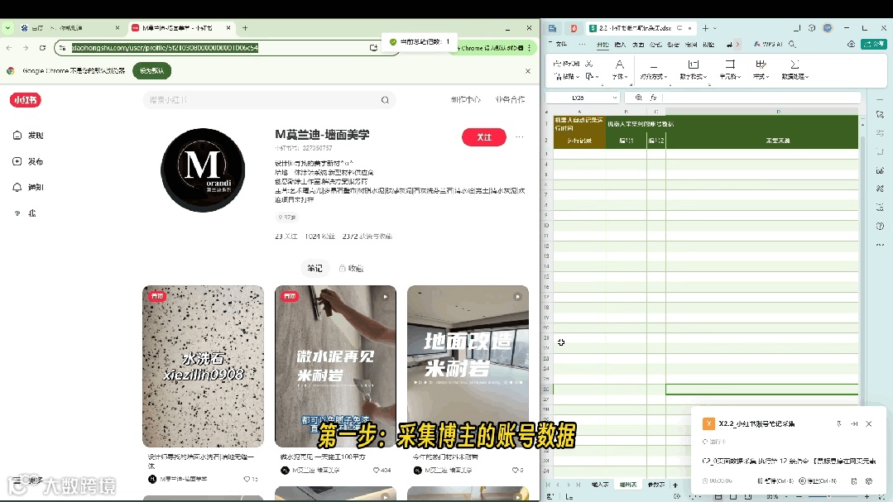Click the fx insert function icon
Image resolution: width=893 pixels, height=502 pixels.
[x=653, y=98]
